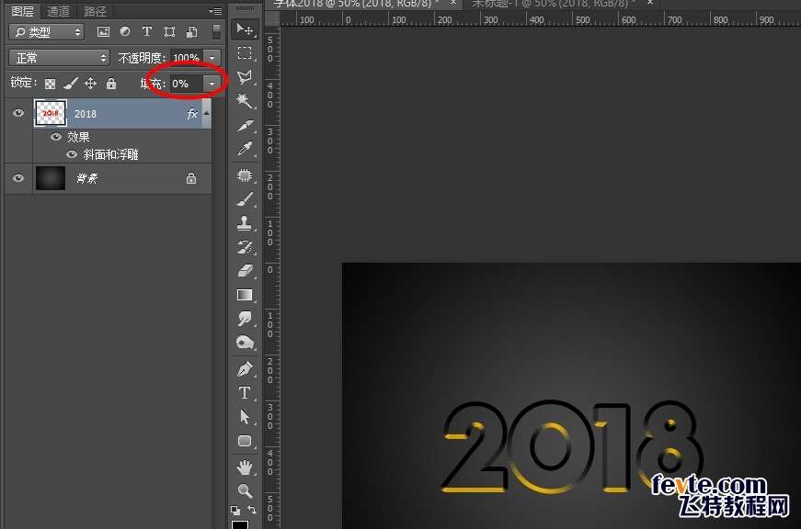Open the opacity slider dropdown arrow
This screenshot has height=529, width=801.
tap(212, 58)
